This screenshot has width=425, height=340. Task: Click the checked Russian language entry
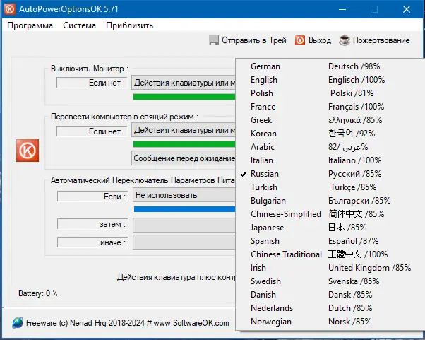coord(330,174)
